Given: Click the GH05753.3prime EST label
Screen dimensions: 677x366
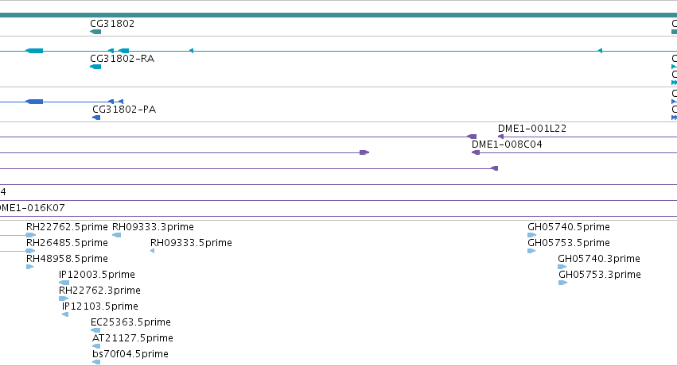Looking at the screenshot, I should (600, 275).
